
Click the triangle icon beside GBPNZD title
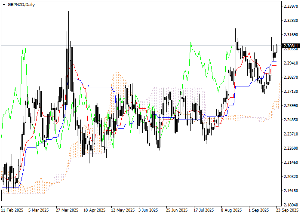pos(4,4)
